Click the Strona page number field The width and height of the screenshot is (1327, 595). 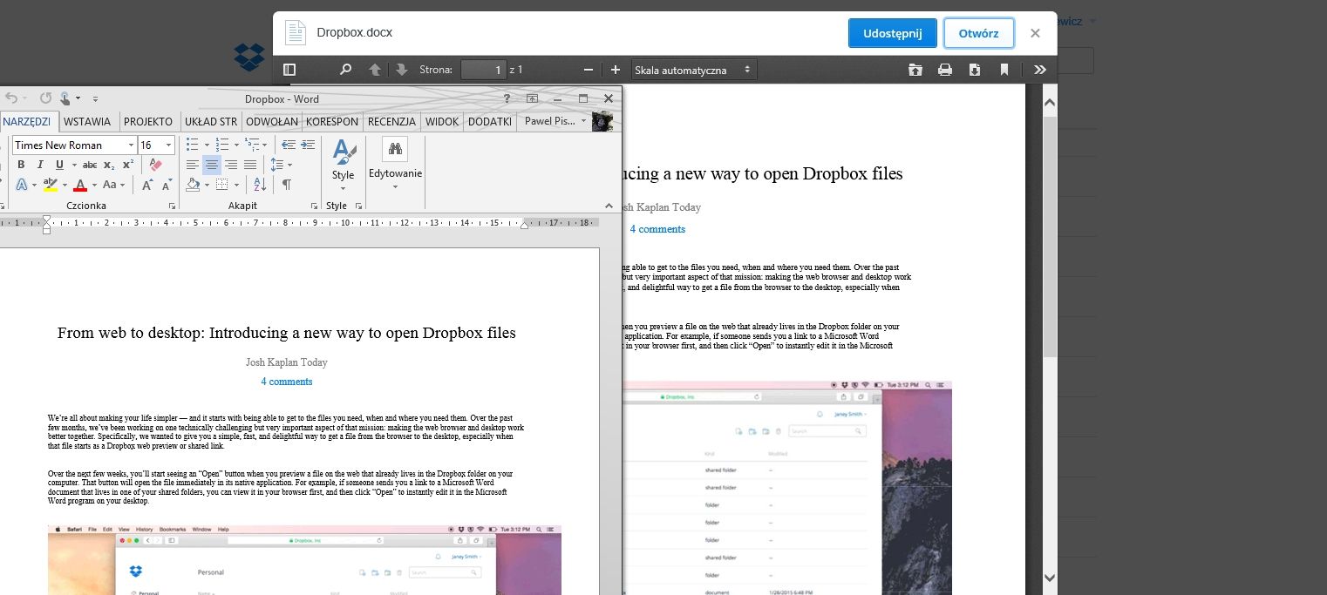click(483, 70)
